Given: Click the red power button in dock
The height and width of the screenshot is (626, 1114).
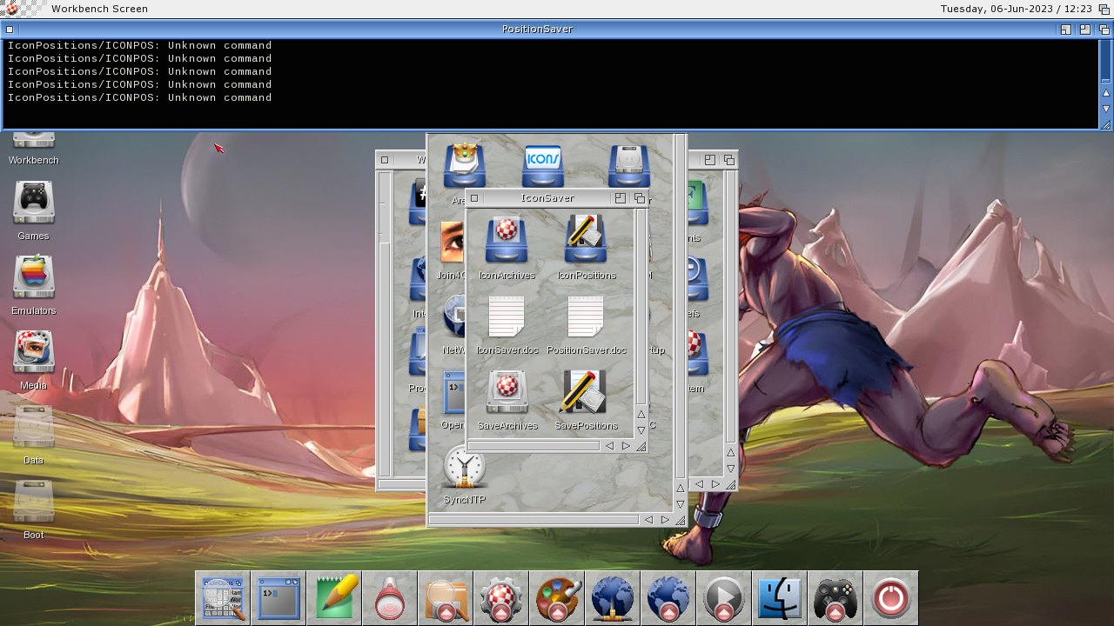Looking at the screenshot, I should pos(891,598).
